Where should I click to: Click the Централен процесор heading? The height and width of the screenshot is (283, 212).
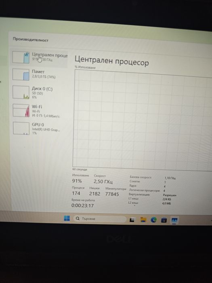point(111,61)
